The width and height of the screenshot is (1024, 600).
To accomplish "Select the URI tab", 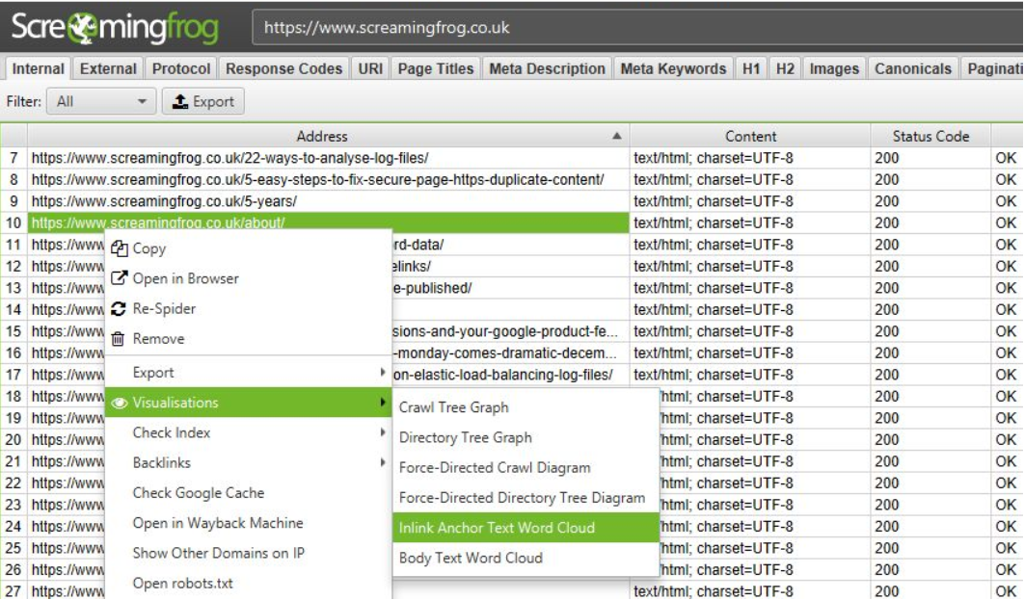I will [370, 68].
